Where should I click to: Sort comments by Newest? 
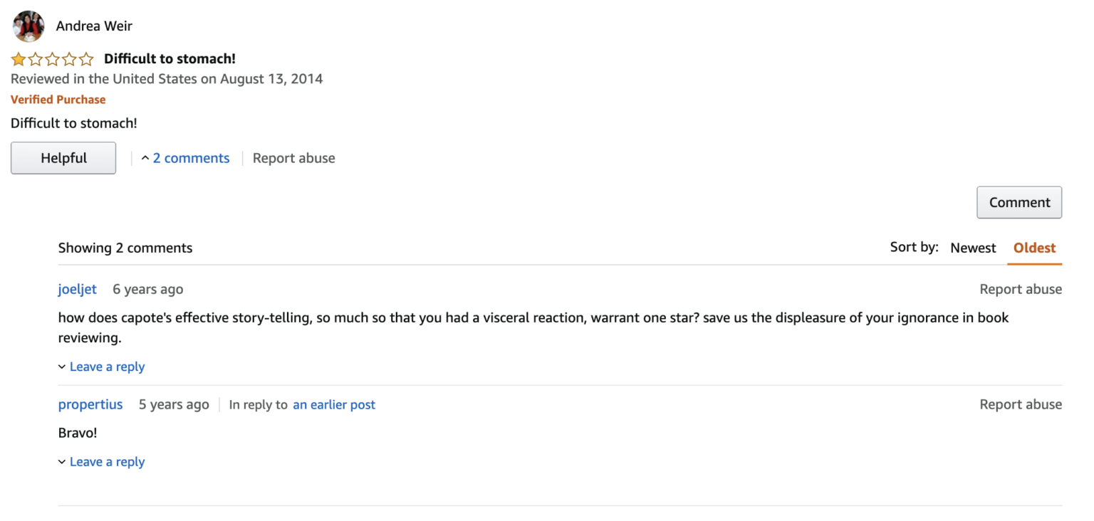tap(973, 248)
